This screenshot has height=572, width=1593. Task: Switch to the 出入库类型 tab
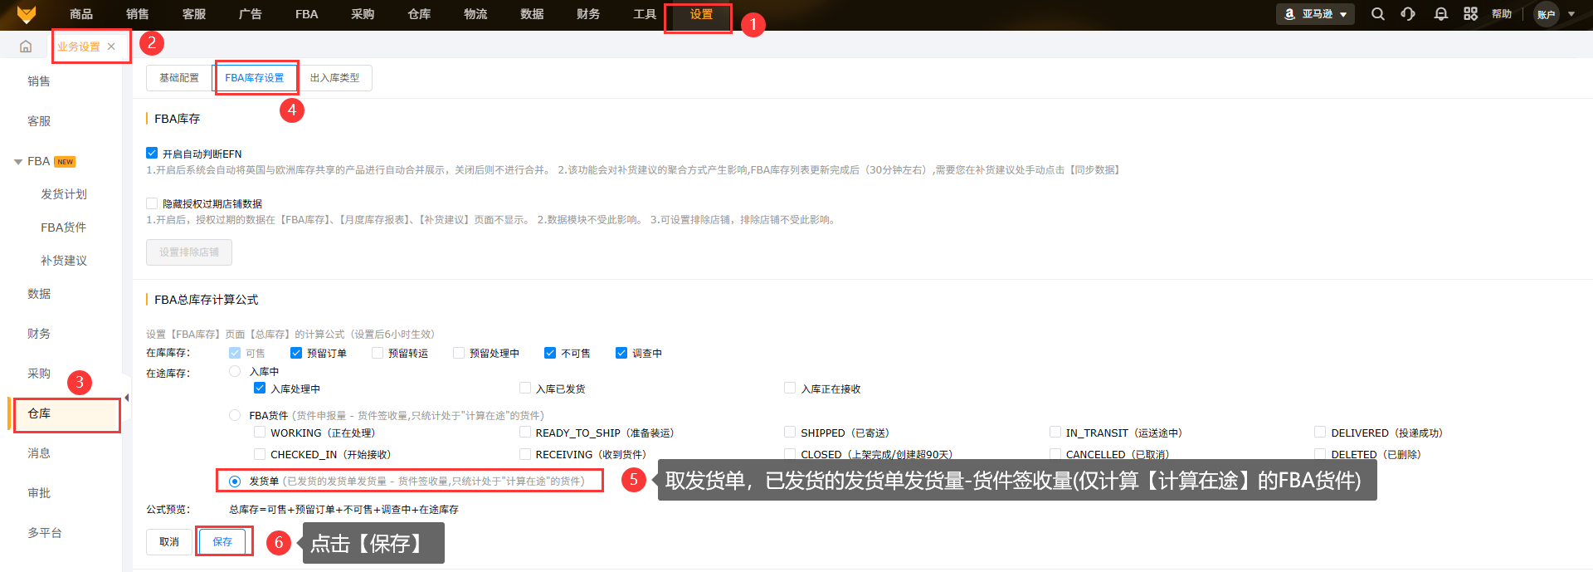click(x=335, y=78)
